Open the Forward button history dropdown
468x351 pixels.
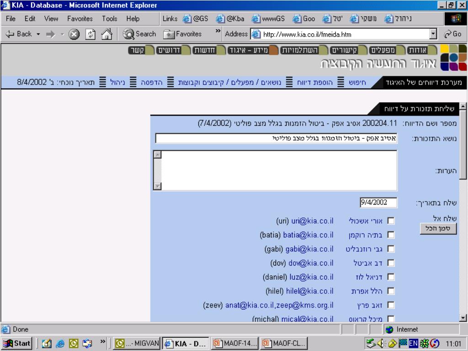click(62, 34)
